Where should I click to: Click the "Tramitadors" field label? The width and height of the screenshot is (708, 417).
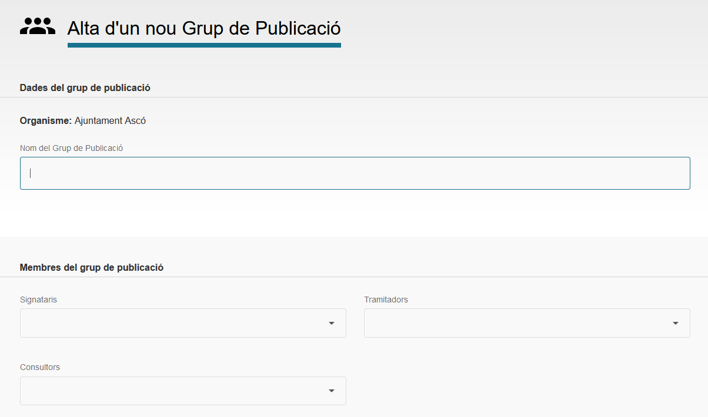[x=386, y=300]
